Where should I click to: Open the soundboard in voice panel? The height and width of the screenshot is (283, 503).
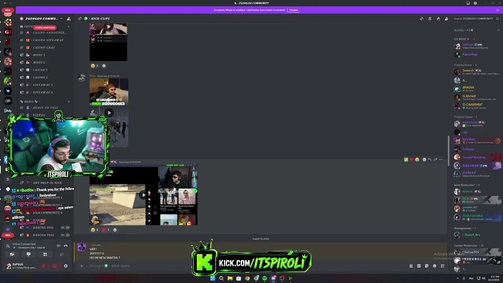(x=61, y=254)
